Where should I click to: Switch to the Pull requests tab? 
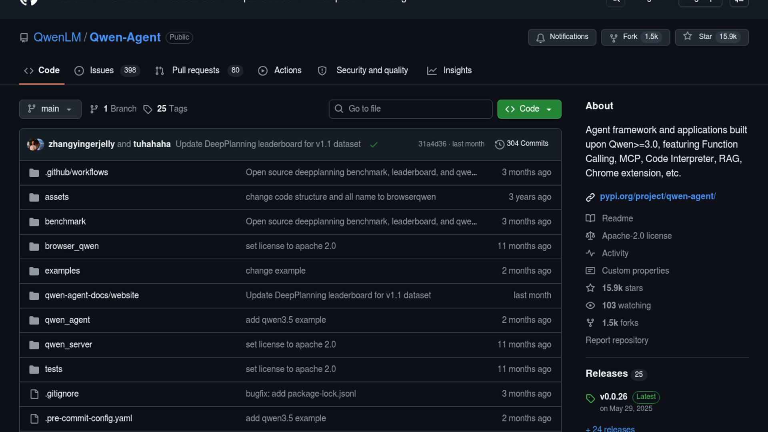(x=196, y=70)
